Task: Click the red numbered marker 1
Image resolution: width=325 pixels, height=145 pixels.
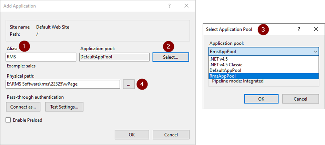Action: (x=24, y=46)
